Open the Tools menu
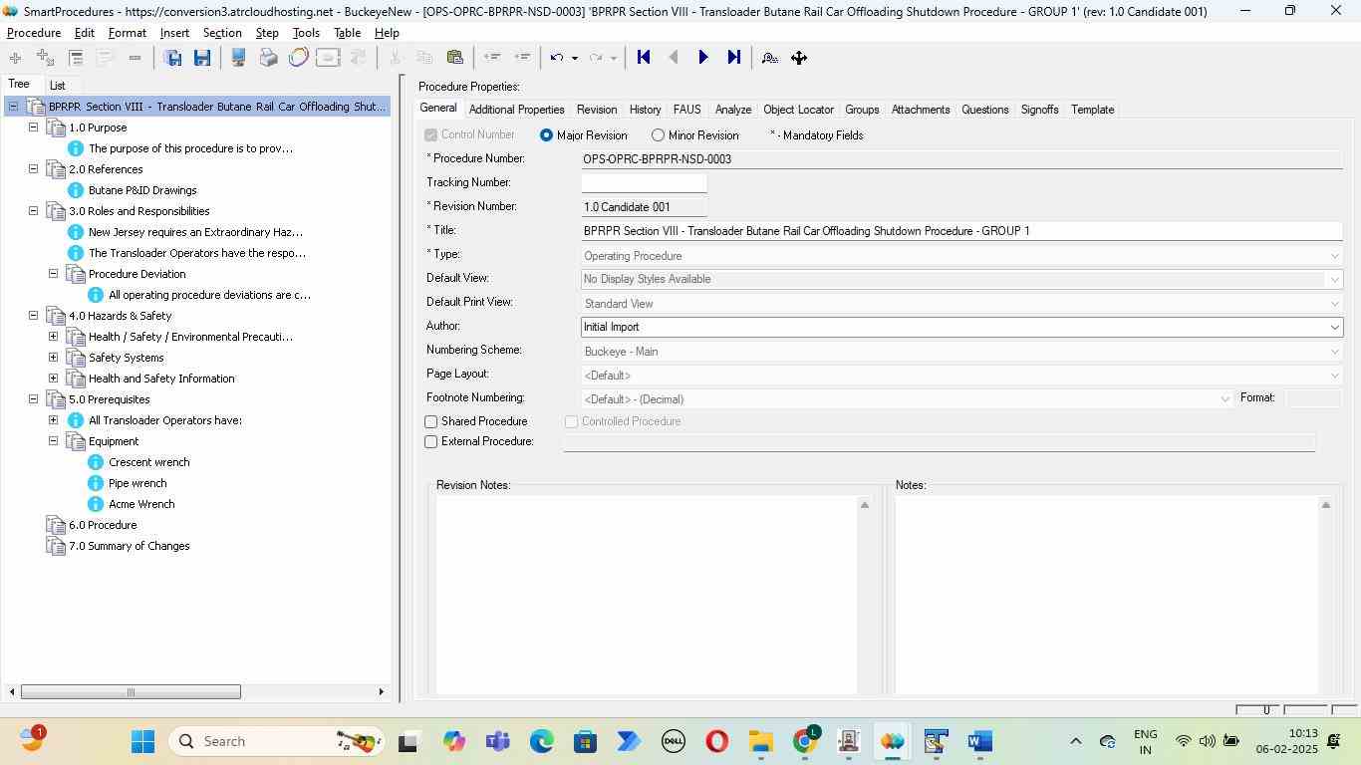1361x765 pixels. click(306, 33)
